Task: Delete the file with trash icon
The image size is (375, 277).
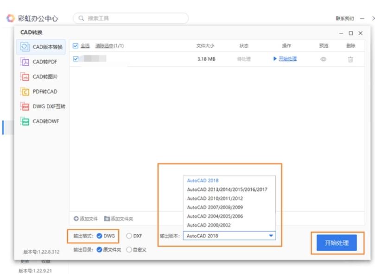Action: pos(350,59)
